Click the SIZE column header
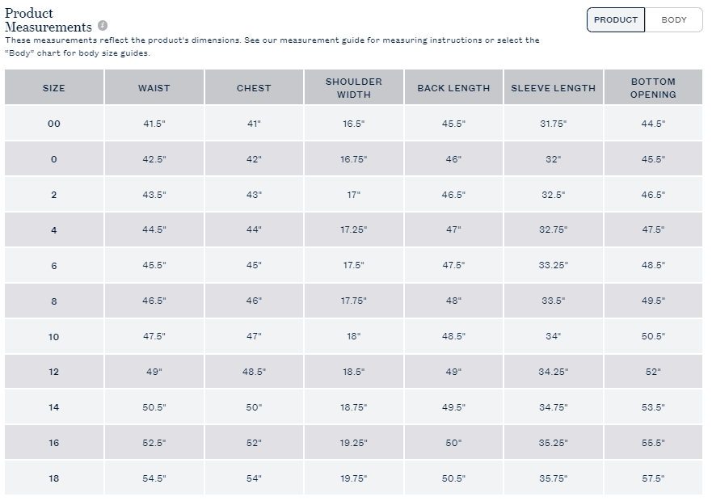Viewport: 712px width, 501px height. pos(54,88)
